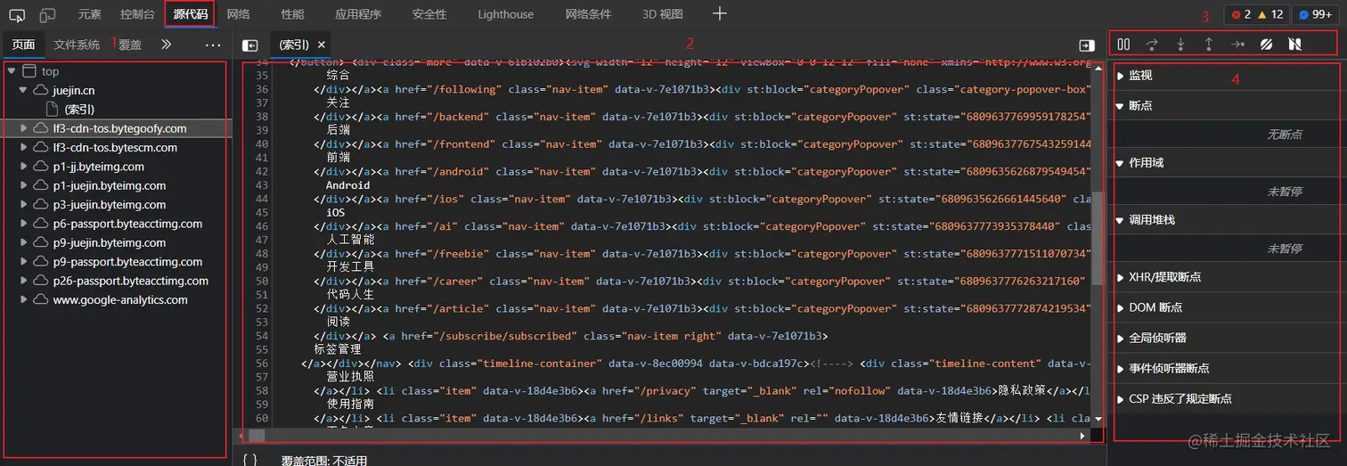Open the 安全性 tab
1347x466 pixels.
click(429, 14)
